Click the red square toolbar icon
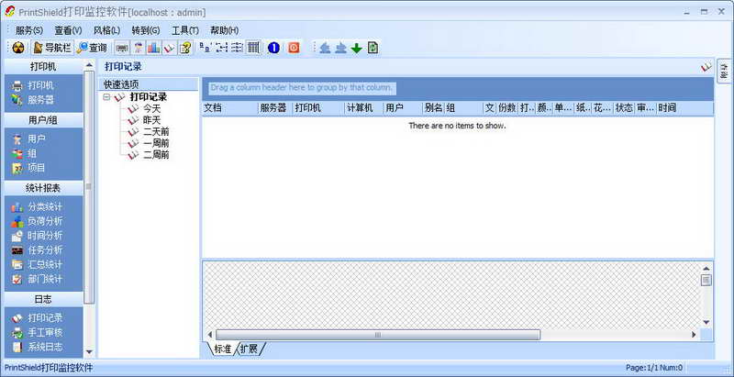The width and height of the screenshot is (734, 377). (x=294, y=48)
